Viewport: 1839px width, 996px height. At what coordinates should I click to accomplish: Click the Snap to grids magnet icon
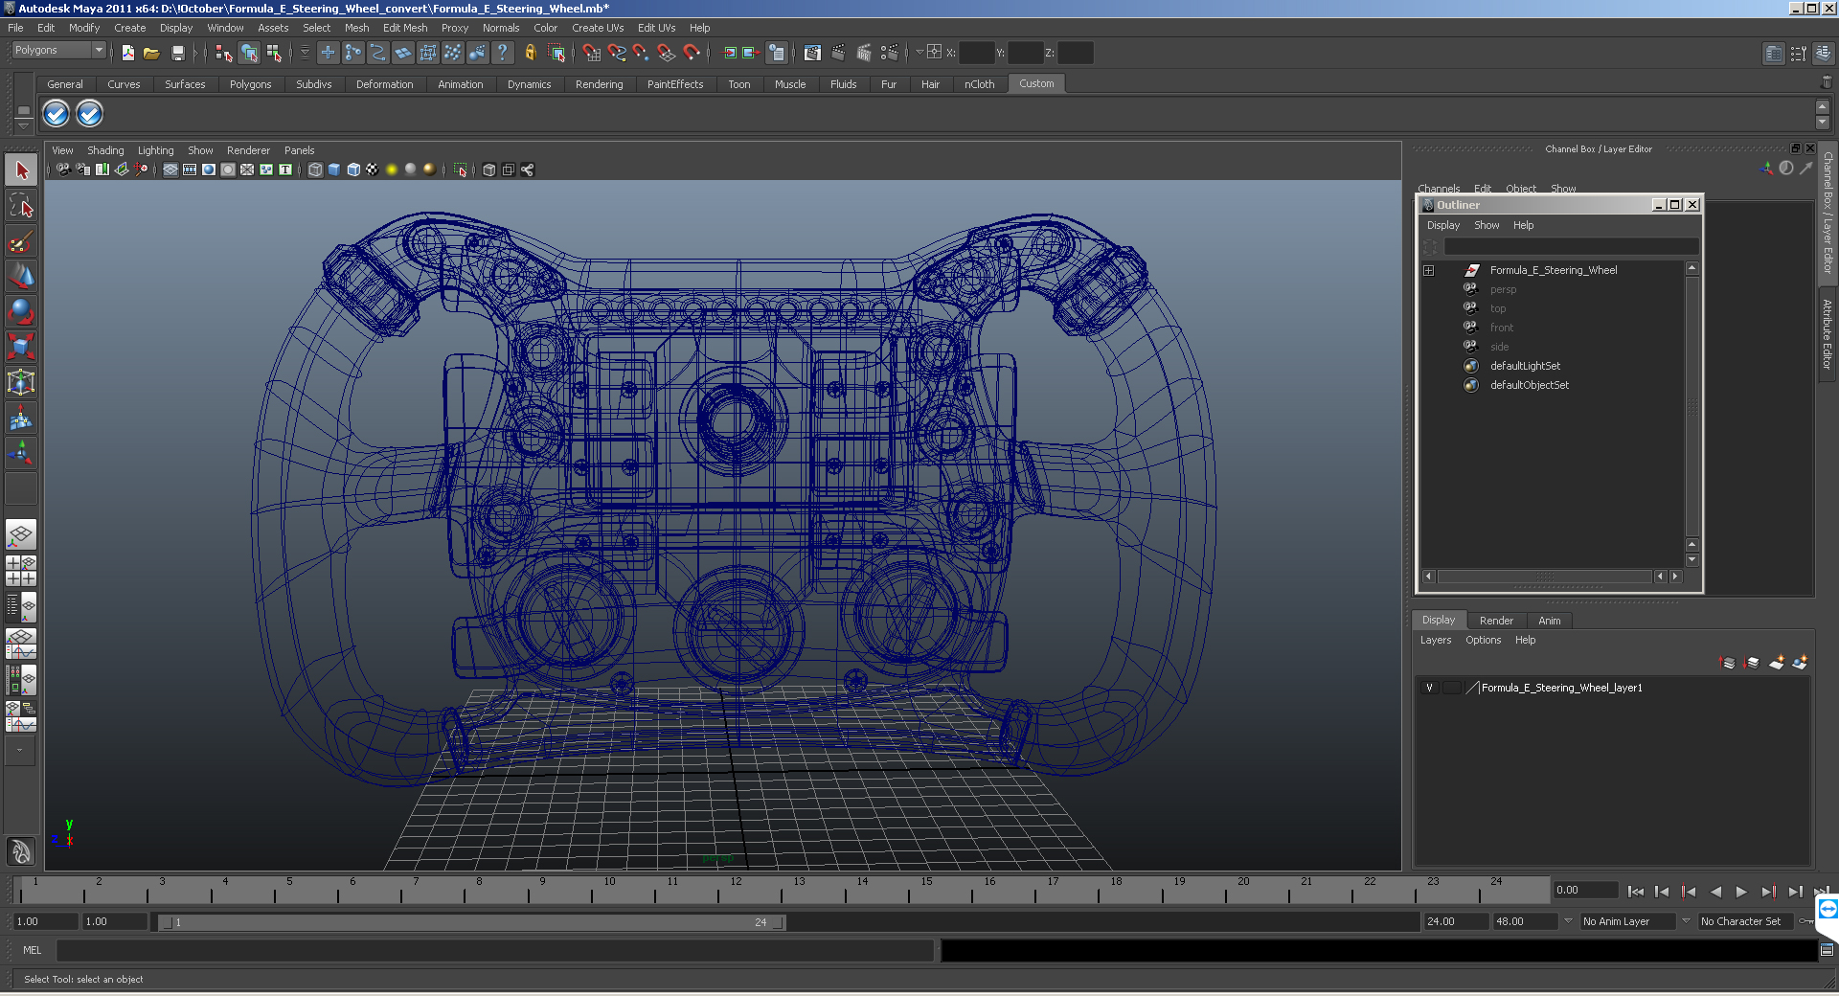pyautogui.click(x=591, y=53)
